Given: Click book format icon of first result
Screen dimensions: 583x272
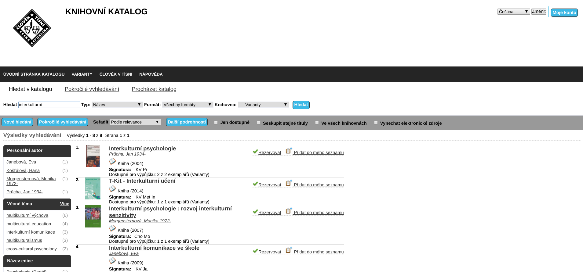Looking at the screenshot, I should tap(113, 162).
